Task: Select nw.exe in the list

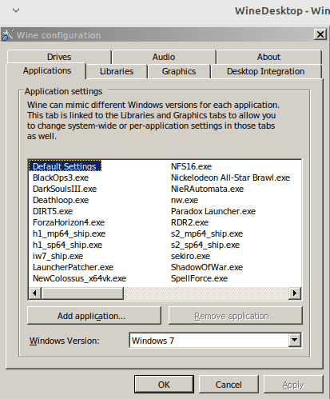Action: tap(185, 200)
